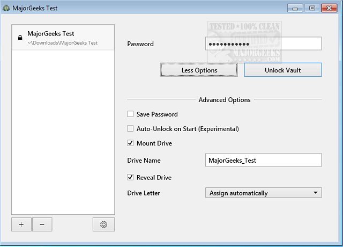
Task: Open settings via the gear icon
Action: coord(103,224)
